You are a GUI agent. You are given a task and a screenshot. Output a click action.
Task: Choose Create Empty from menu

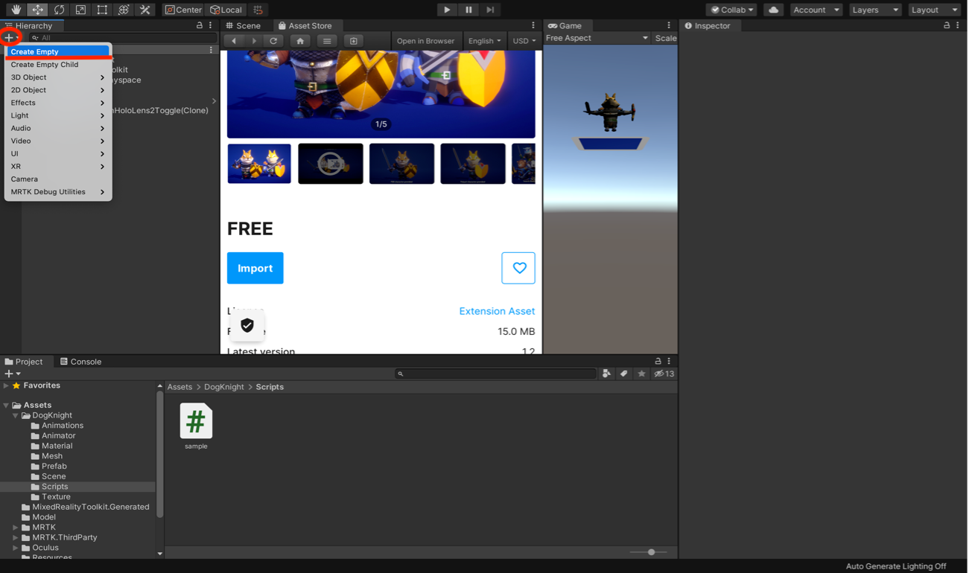[58, 52]
